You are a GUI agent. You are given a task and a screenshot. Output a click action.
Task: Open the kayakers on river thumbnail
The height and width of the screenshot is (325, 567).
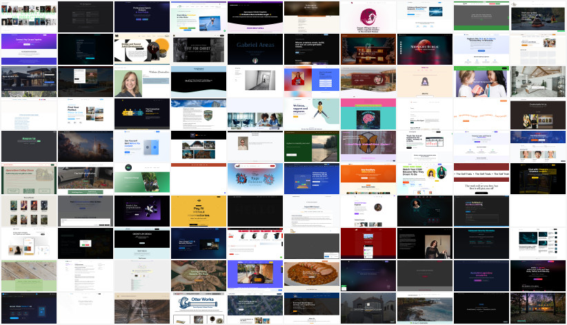(x=538, y=17)
